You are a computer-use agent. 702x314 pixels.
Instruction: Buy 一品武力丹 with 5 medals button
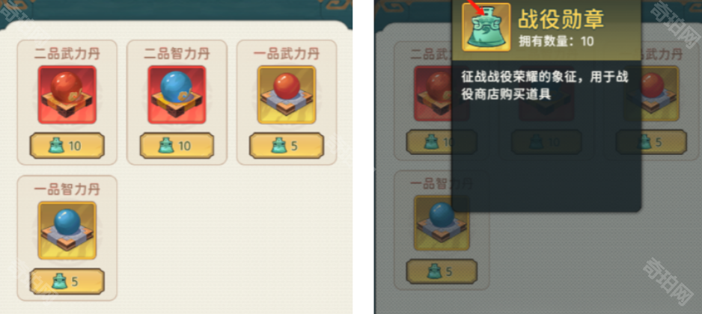click(287, 146)
